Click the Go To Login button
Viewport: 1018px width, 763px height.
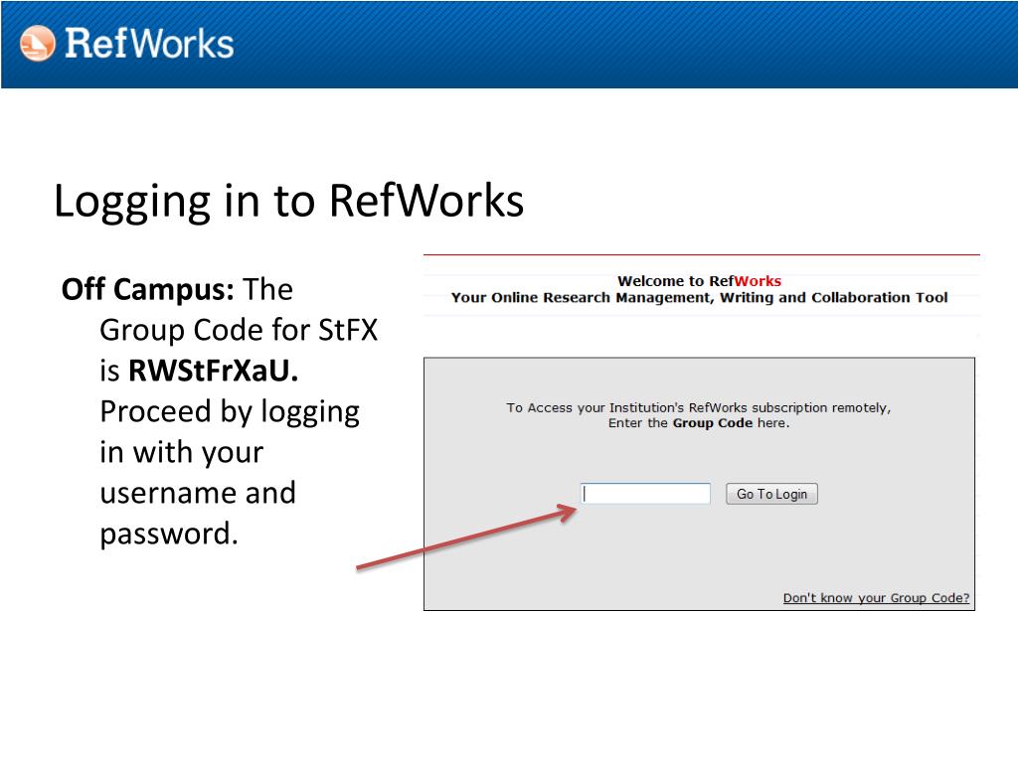click(771, 494)
